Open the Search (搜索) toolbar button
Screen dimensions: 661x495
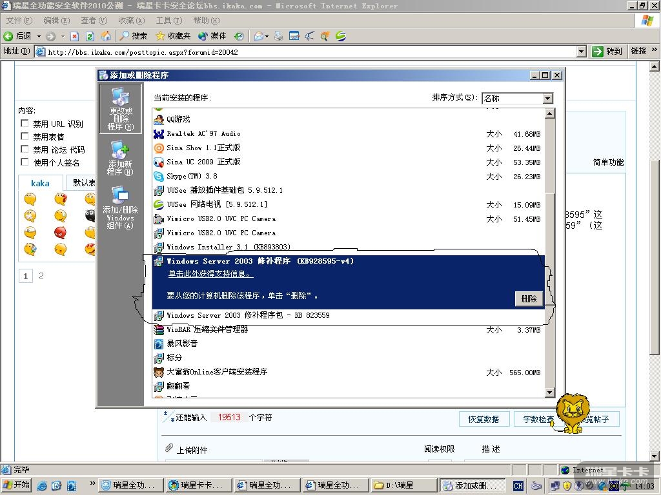click(x=133, y=36)
